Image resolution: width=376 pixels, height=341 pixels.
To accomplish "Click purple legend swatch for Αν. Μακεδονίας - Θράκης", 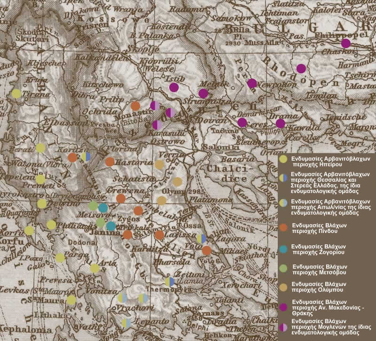I will [283, 307].
